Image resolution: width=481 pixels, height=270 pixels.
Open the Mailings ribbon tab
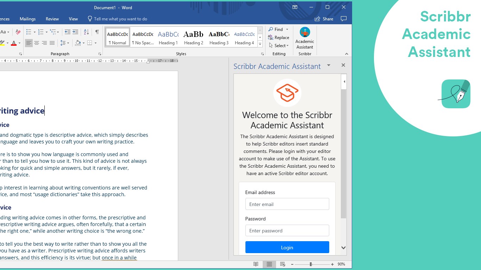point(27,19)
